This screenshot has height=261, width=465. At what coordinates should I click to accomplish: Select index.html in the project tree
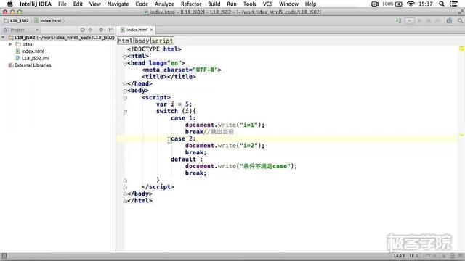click(33, 51)
